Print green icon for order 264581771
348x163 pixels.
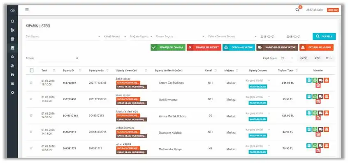point(315,146)
